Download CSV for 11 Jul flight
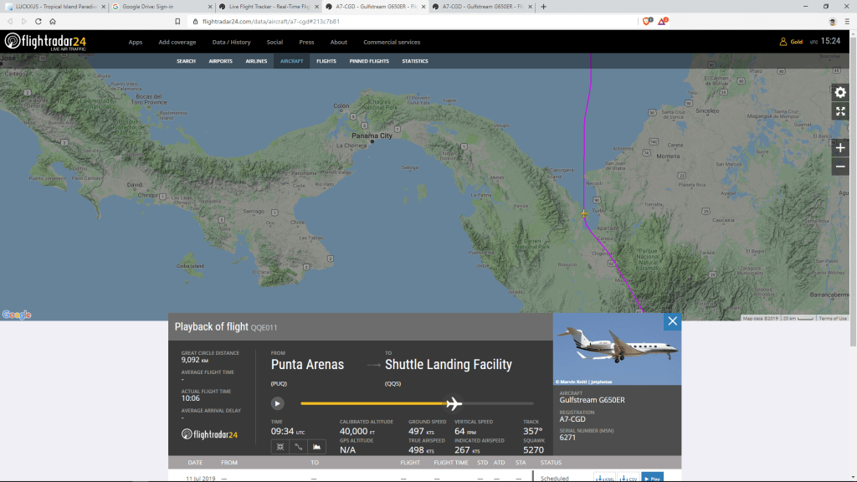 coord(629,479)
